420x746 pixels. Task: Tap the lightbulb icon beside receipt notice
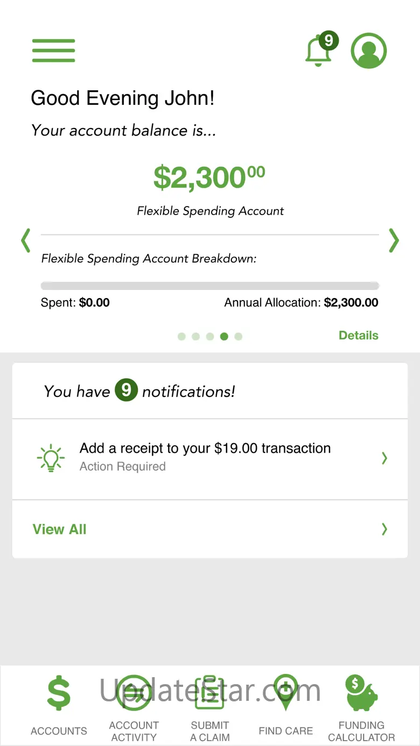51,458
